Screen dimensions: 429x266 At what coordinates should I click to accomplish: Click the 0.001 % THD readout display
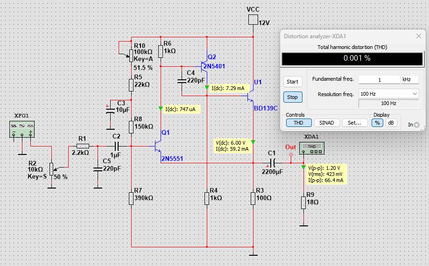tap(352, 58)
